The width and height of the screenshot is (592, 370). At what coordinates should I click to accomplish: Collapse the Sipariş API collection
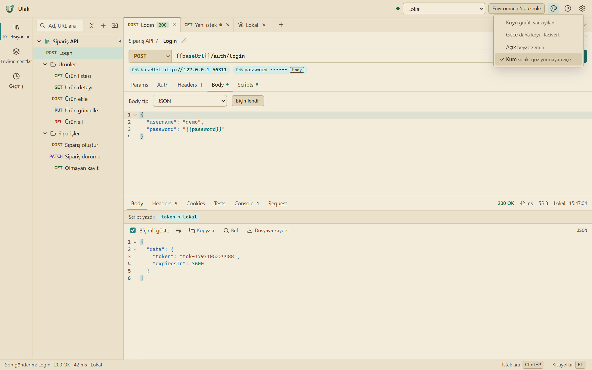39,41
